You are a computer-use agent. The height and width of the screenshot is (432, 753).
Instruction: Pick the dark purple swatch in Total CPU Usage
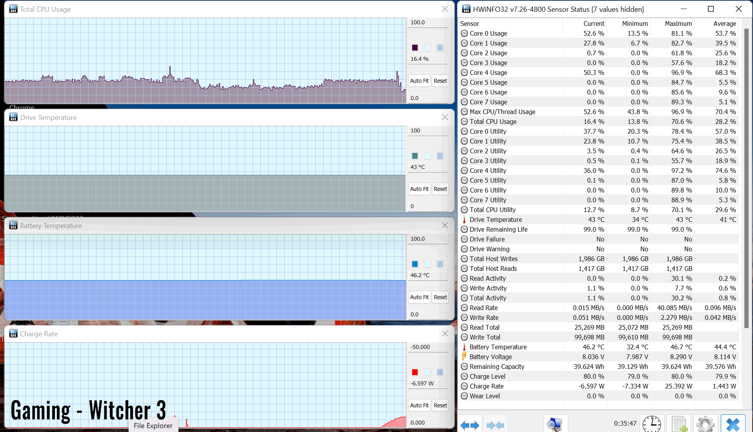[x=415, y=48]
